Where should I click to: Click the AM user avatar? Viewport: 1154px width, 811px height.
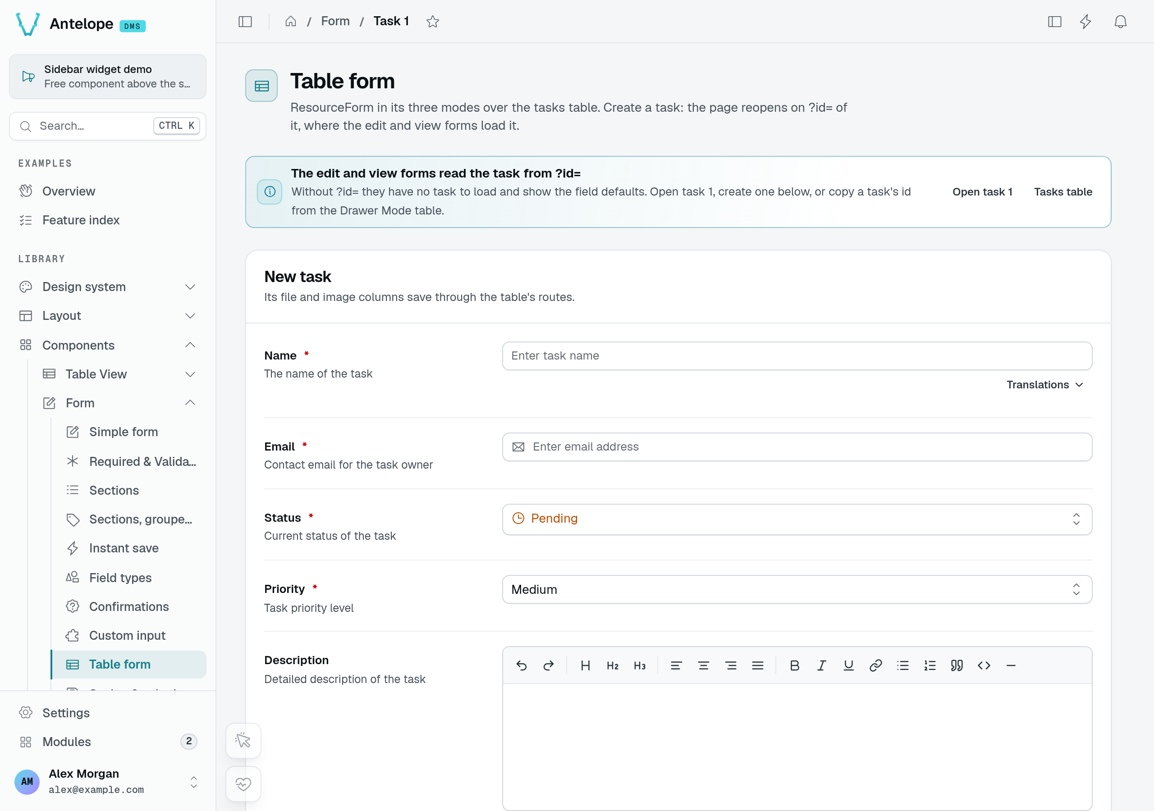[x=27, y=781]
